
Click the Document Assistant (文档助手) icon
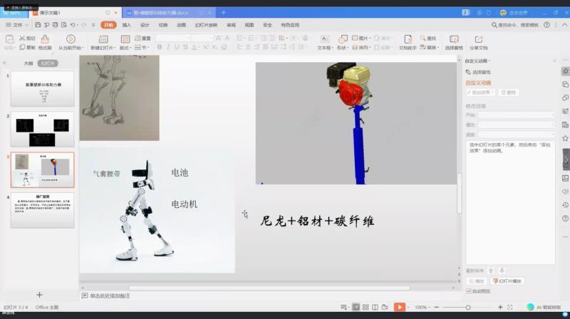click(x=408, y=39)
